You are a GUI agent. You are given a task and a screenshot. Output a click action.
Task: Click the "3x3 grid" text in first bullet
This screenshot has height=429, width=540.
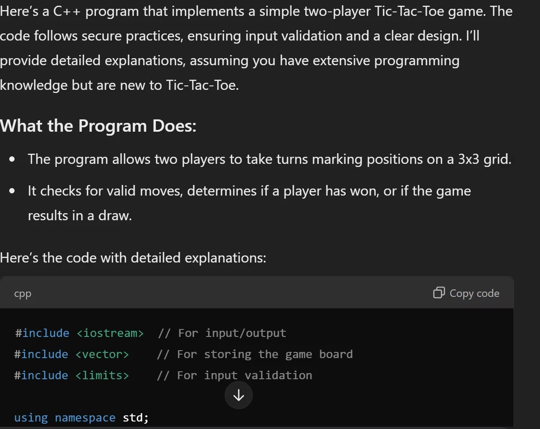[485, 159]
